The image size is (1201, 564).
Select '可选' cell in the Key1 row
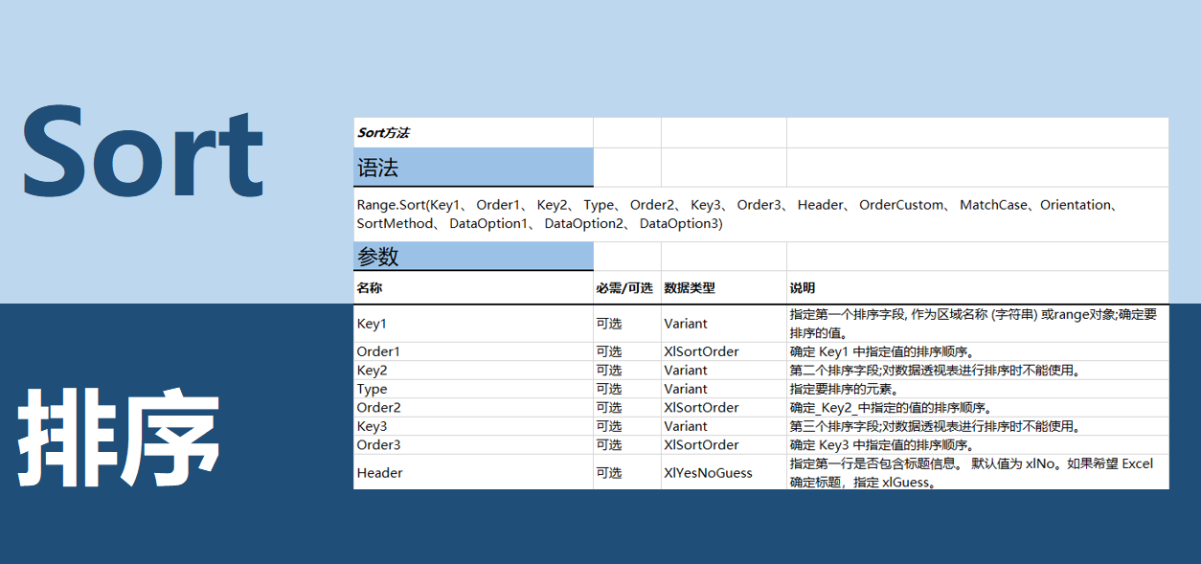[627, 324]
